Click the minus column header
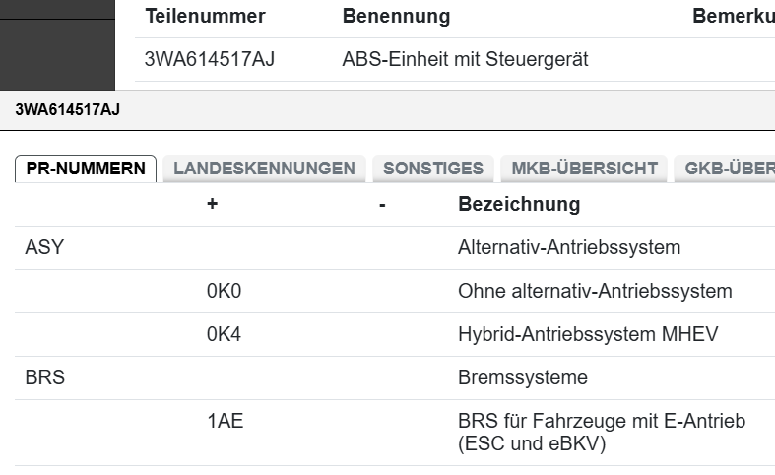Screen dimensions: 775x475 tap(382, 205)
